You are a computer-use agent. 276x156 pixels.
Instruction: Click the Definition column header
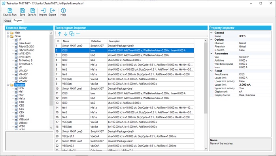click(98, 41)
